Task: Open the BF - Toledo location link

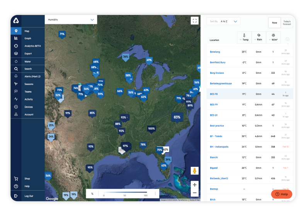Action: pos(216,136)
